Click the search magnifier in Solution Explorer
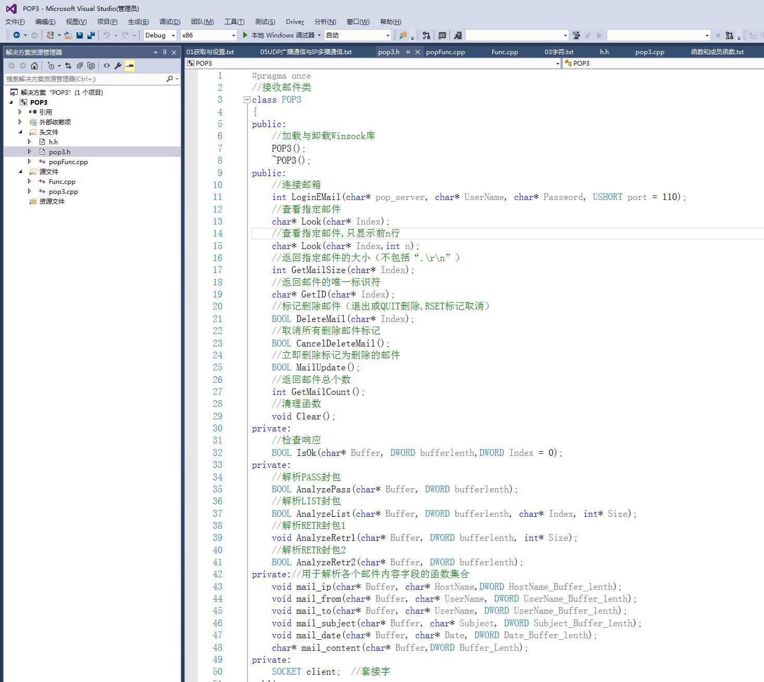Viewport: 764px width, 682px height. pyautogui.click(x=169, y=79)
